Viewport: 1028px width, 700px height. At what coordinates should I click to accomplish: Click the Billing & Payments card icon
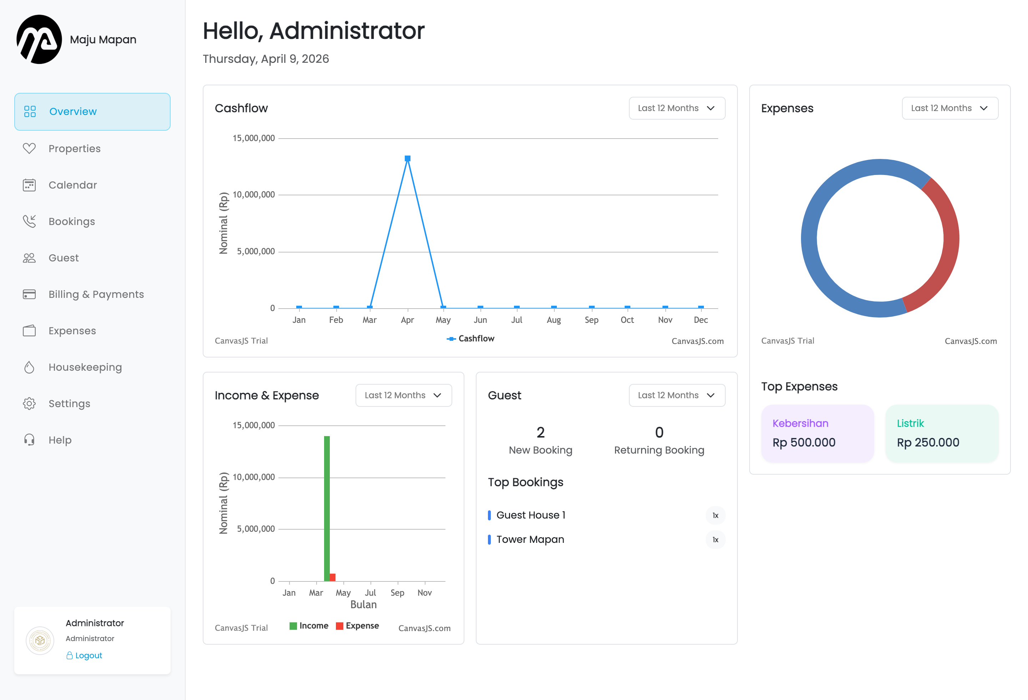point(29,294)
